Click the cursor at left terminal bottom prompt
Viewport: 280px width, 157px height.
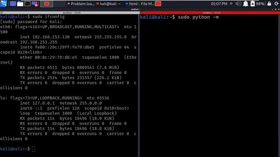(34, 149)
